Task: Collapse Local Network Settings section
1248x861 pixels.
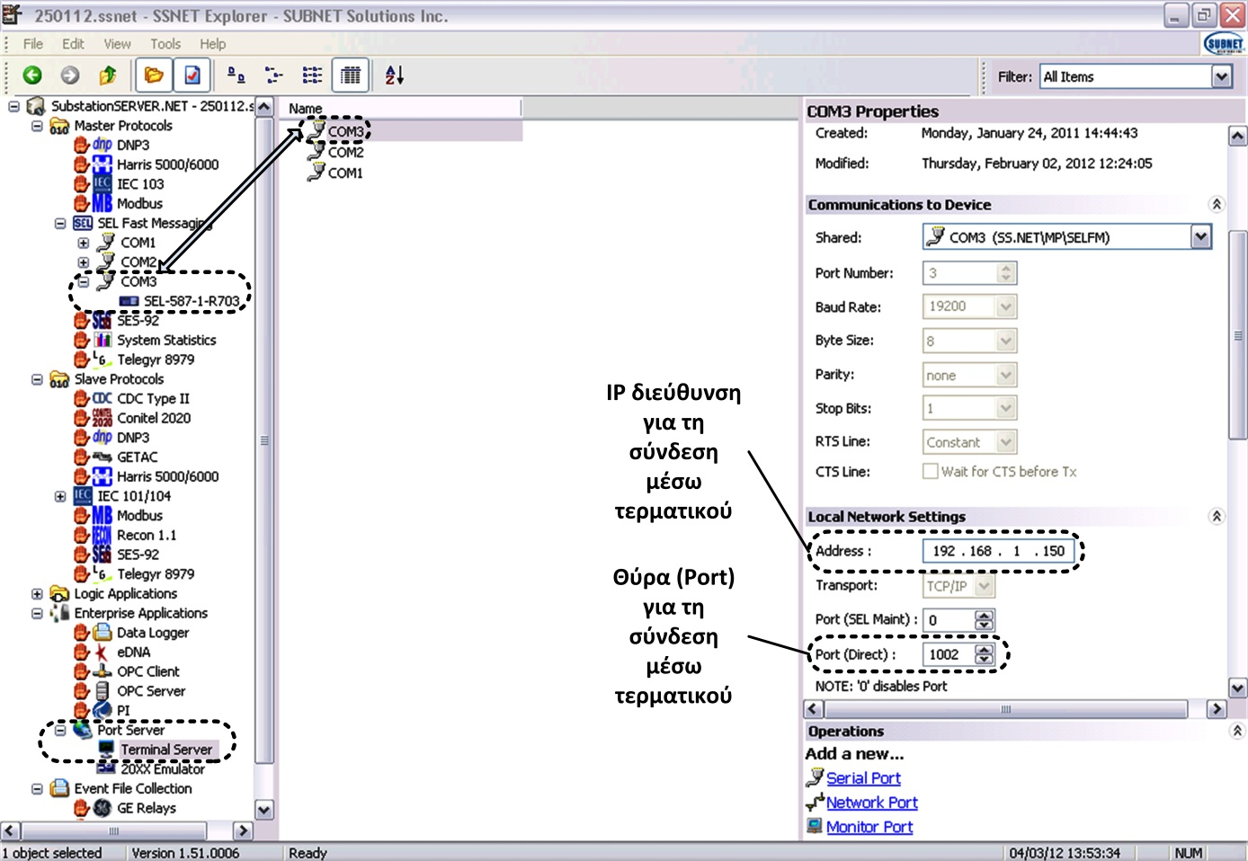Action: 1217,516
